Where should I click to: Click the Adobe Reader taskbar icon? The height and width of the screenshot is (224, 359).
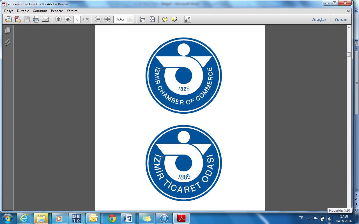(181, 218)
